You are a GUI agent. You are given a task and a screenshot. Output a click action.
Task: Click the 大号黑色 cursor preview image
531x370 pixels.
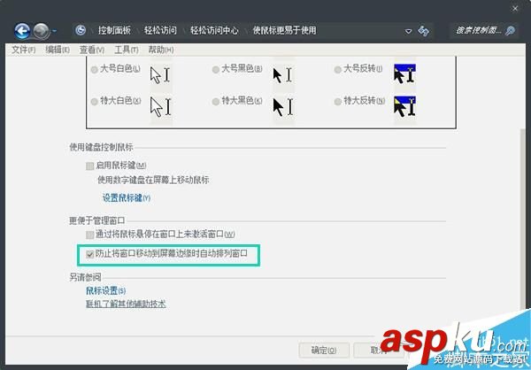pos(283,75)
